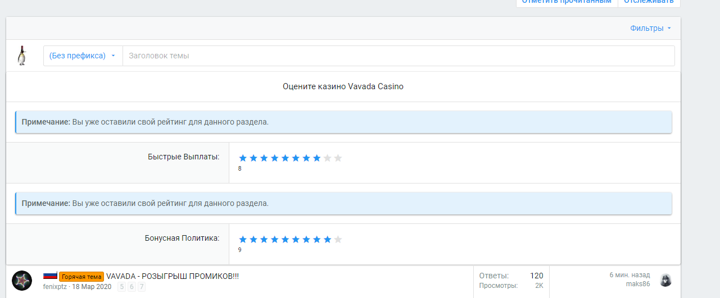
Task: Click the Горячая тема label
Action: 81,277
